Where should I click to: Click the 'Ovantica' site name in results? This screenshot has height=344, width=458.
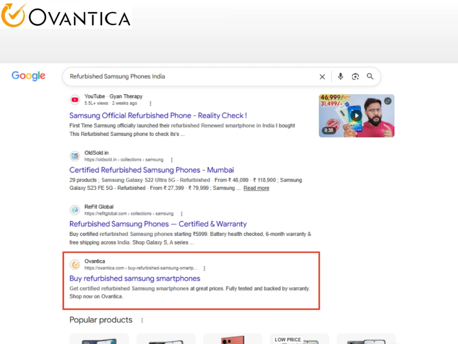coord(95,261)
